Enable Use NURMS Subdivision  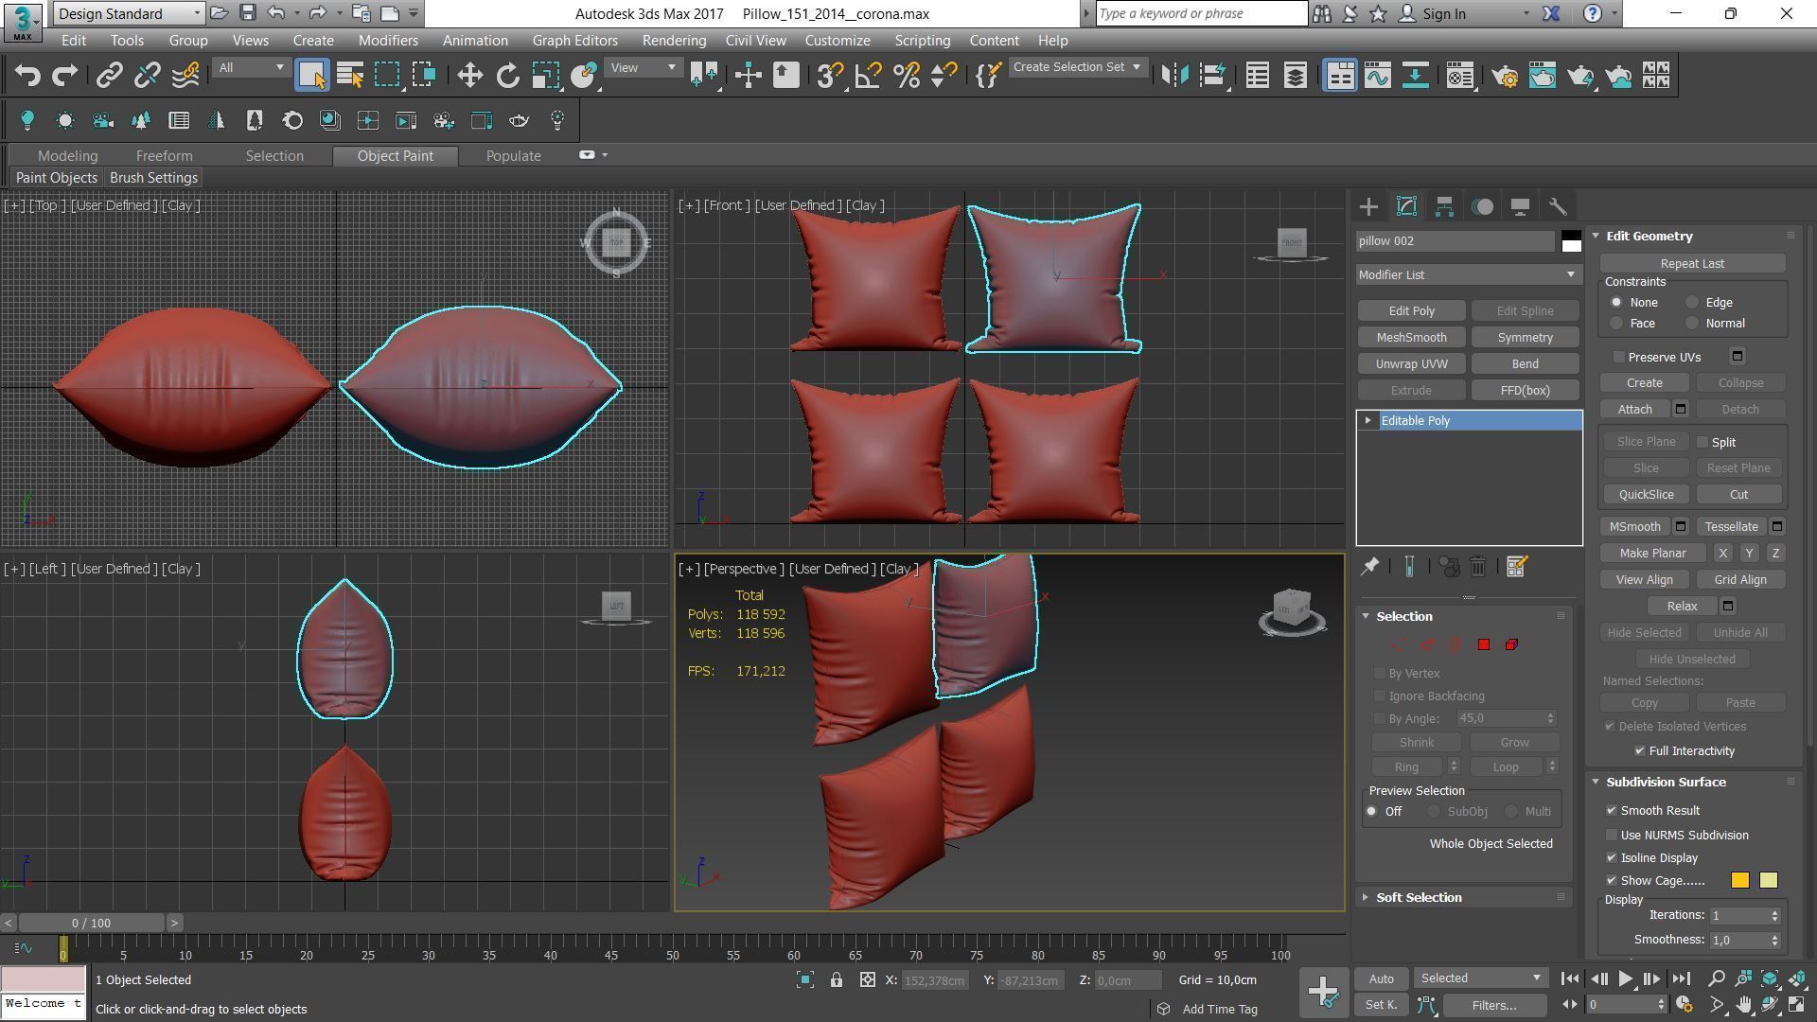1612,836
